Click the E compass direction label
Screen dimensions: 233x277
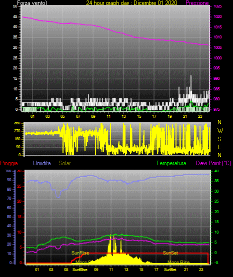(x=219, y=147)
